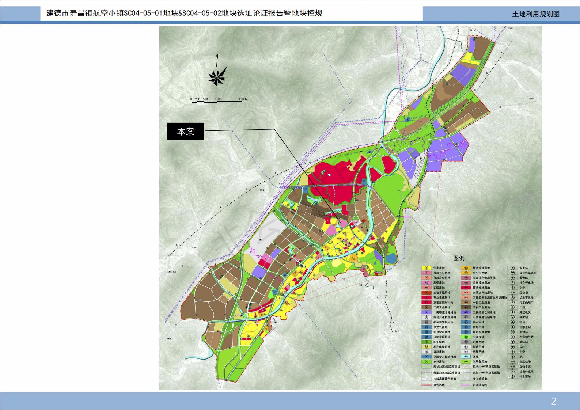Image resolution: width=580 pixels, height=410 pixels.
Task: Click the 村庄建设用地 legend label
Action: [442, 347]
